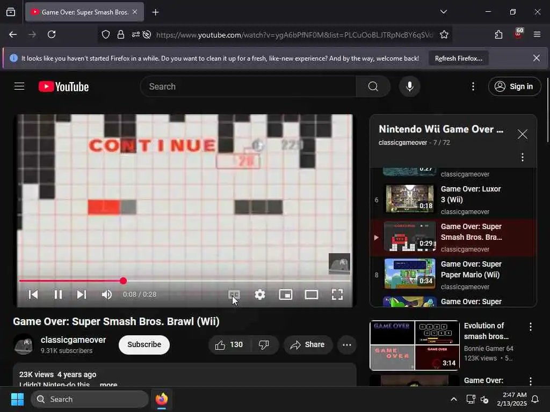Open the YouTube guide hamburger menu
The height and width of the screenshot is (412, 550).
(x=19, y=86)
